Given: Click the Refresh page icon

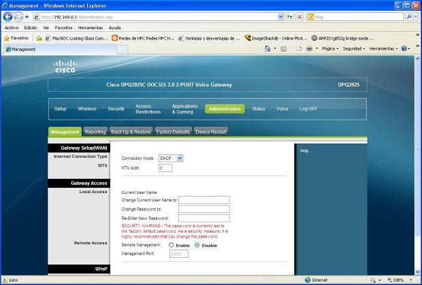Looking at the screenshot, I should (x=289, y=17).
